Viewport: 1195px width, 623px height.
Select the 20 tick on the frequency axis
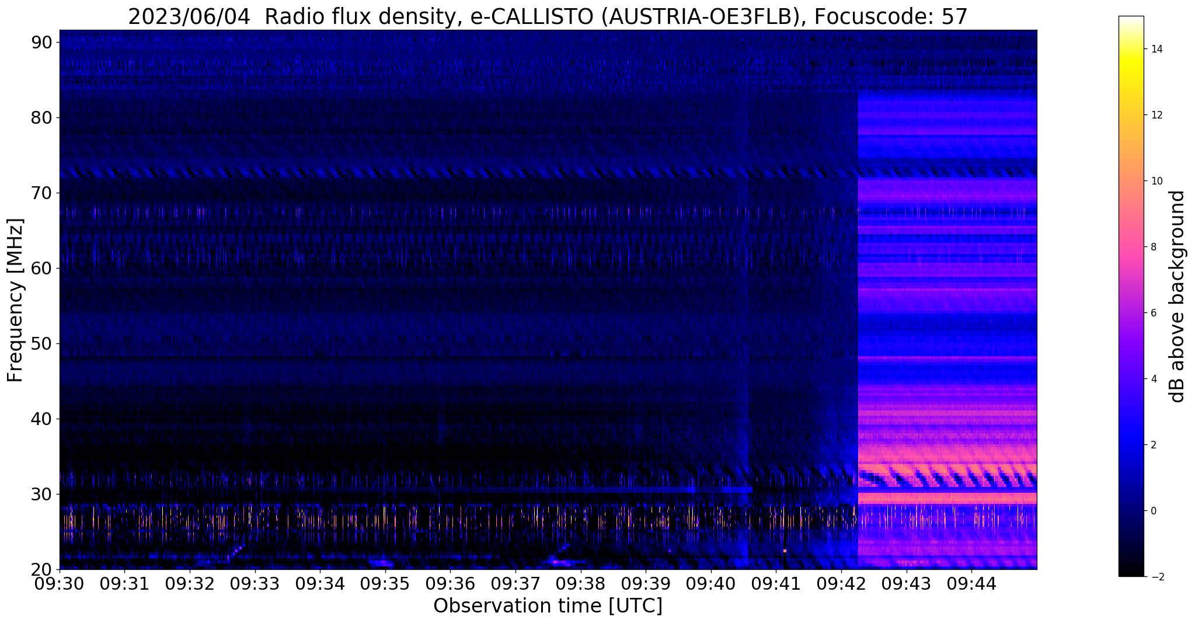click(43, 569)
